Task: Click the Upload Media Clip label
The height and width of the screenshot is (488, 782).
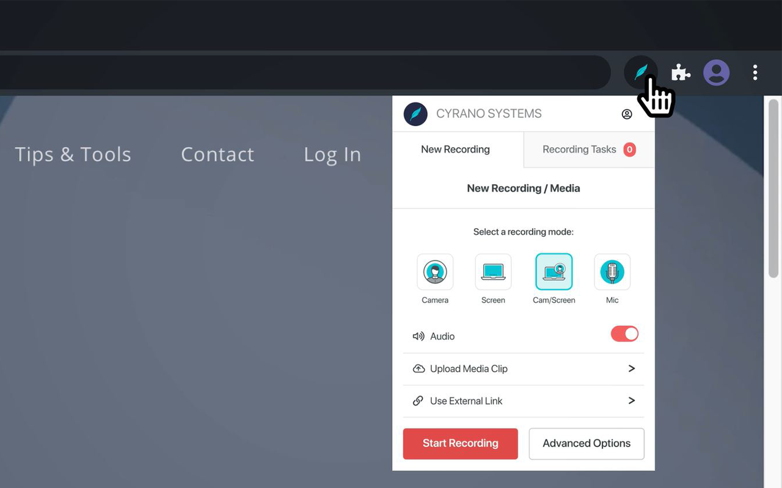Action: pos(469,368)
